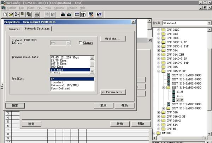The width and height of the screenshot is (212, 143).
Task: Select module icon 6ES7 315-2AF00-0AB0
Action: [x=169, y=75]
